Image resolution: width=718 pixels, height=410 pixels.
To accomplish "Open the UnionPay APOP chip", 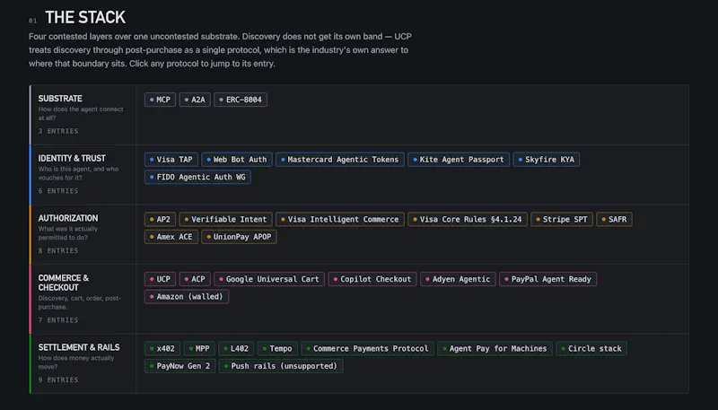I will [x=239, y=237].
